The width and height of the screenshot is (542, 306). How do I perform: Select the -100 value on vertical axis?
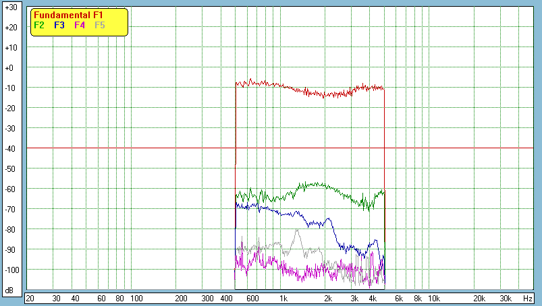click(x=10, y=270)
